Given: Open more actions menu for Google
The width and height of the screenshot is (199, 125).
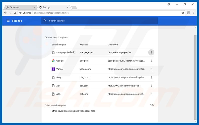Looking at the screenshot, I should click(151, 61).
